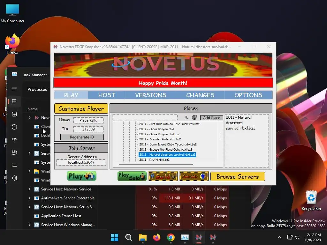Open Details icon in Task Manager sidebar
327x245 pixels.
(14, 165)
